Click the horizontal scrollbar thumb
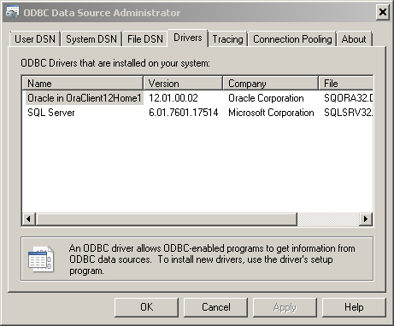Screen dimensions: 394x326 (167, 218)
